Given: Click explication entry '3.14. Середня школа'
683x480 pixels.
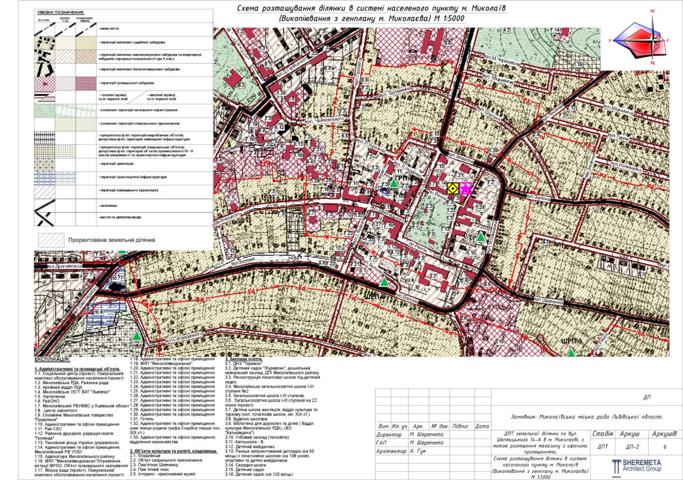Looking at the screenshot, I should [x=245, y=466].
